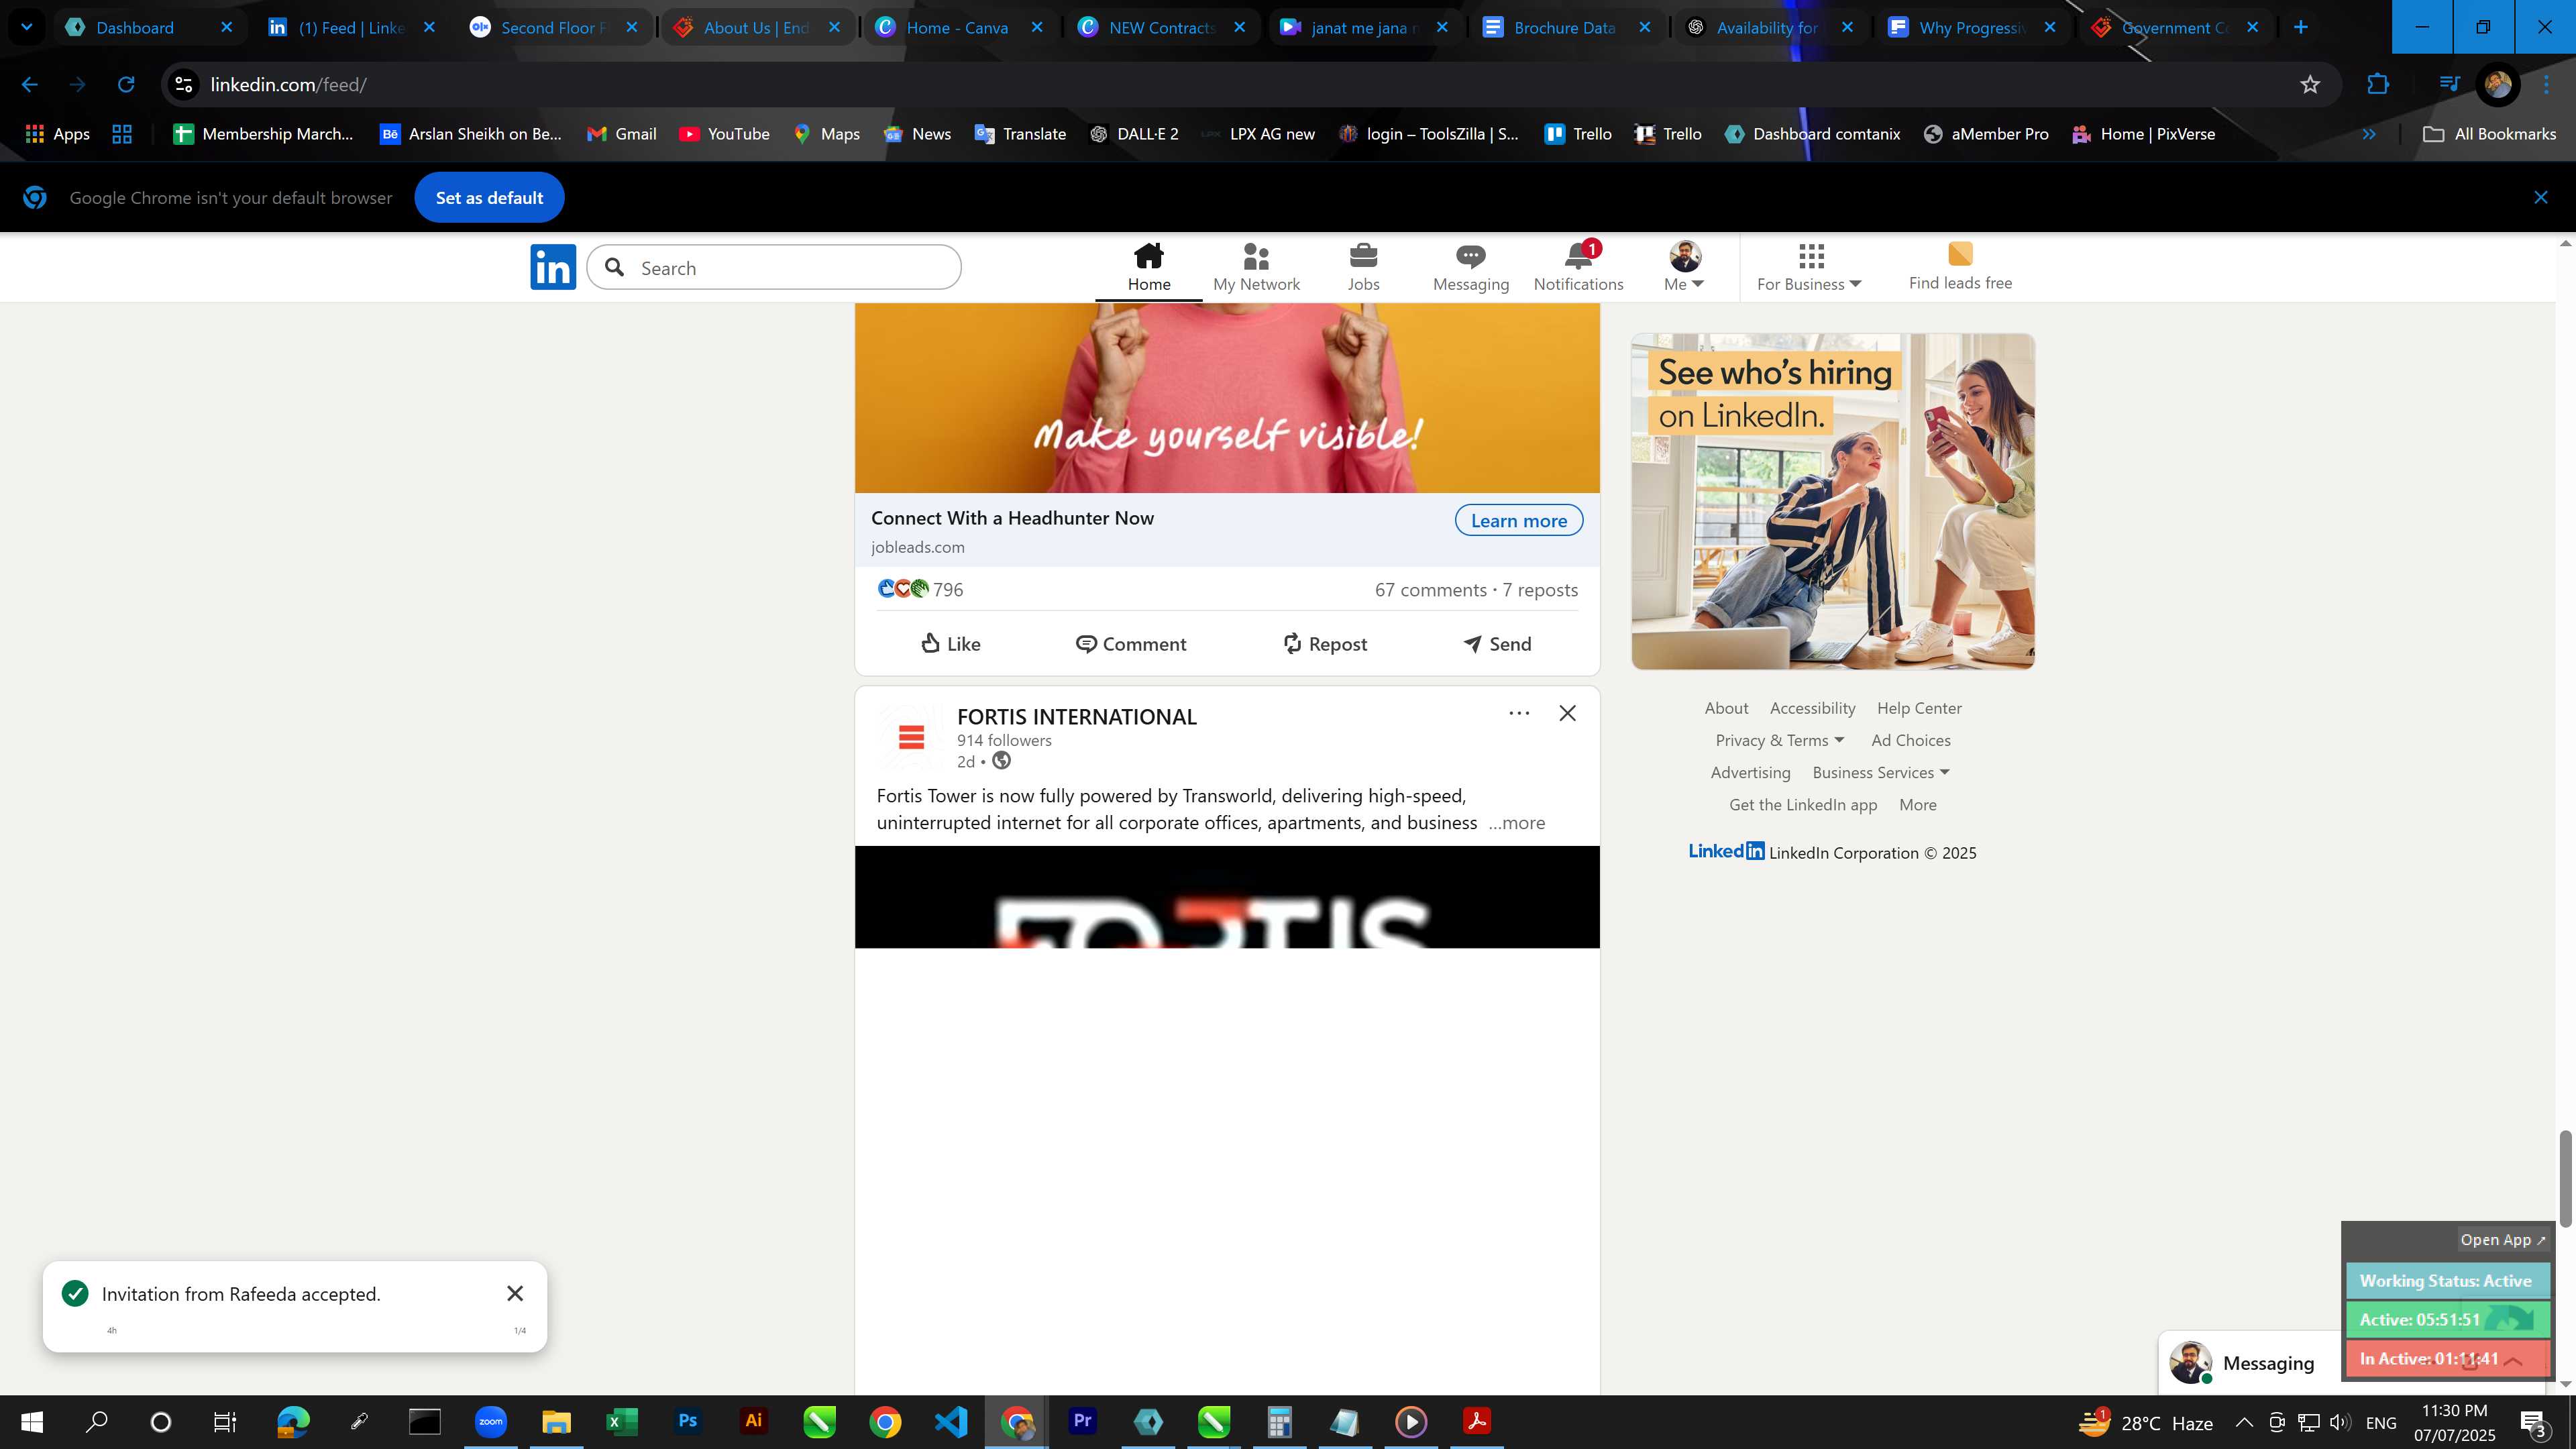Show hidden system tray icons
Viewport: 2576px width, 1449px height.
tap(2243, 1423)
